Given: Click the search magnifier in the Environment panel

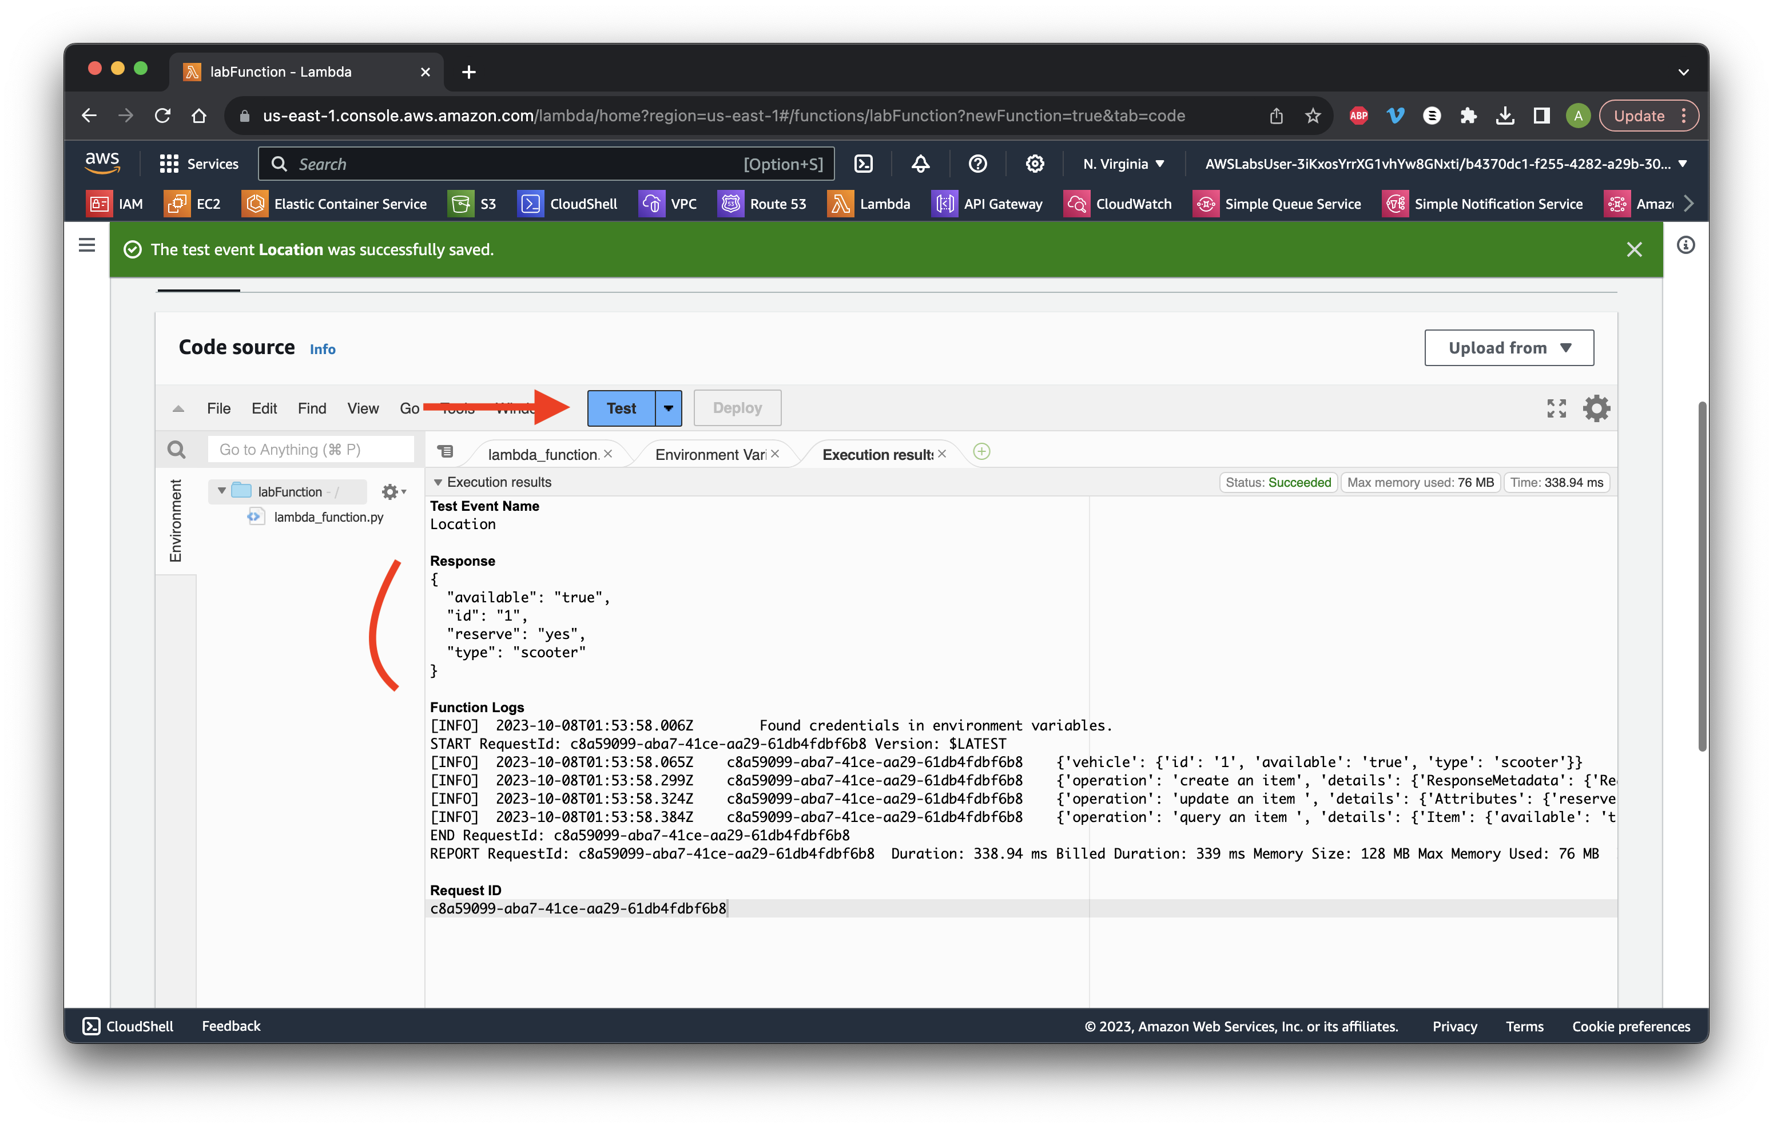Looking at the screenshot, I should (x=177, y=449).
